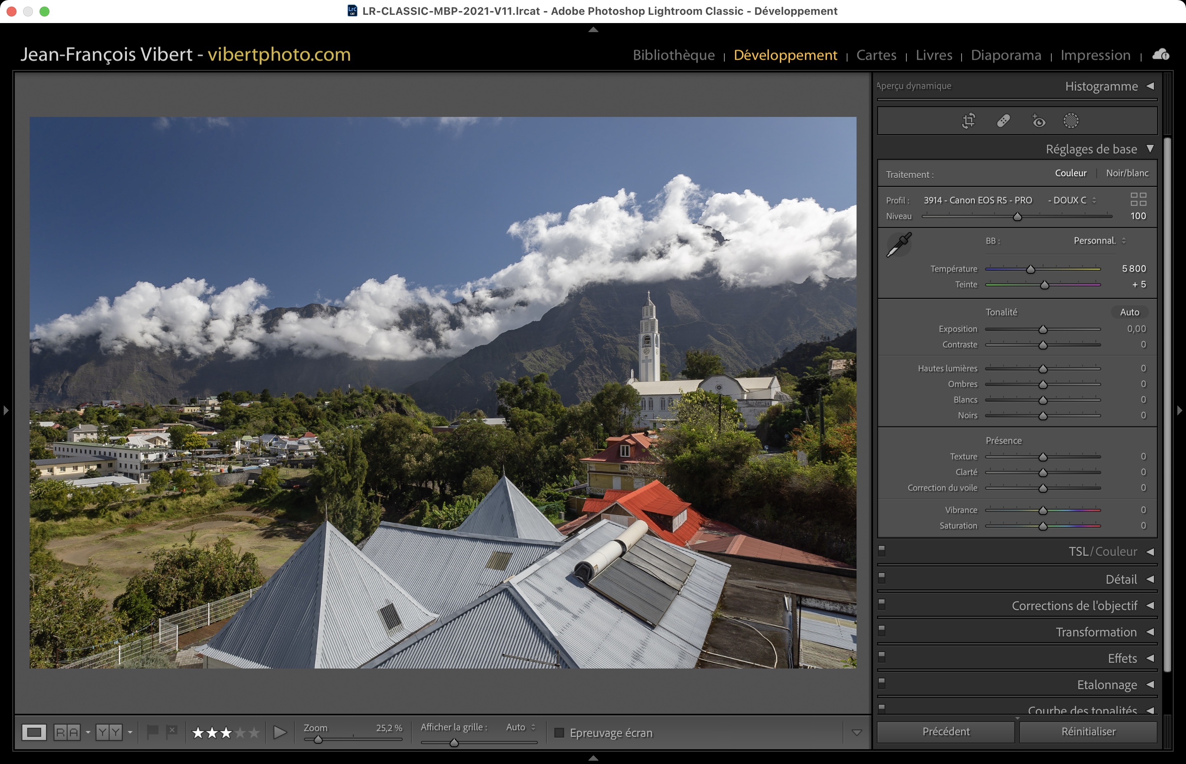Switch to Loupe view mode icon
Screen dimensions: 1186x764
tap(34, 732)
